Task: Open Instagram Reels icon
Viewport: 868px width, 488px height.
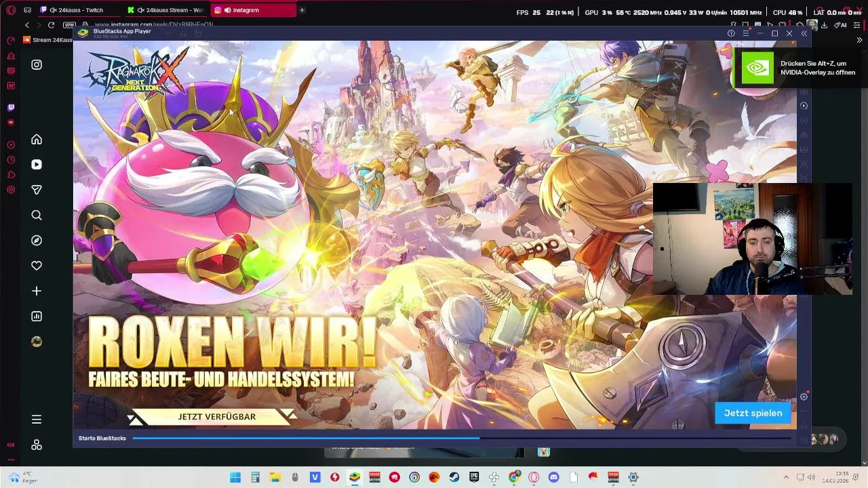Action: [x=37, y=165]
